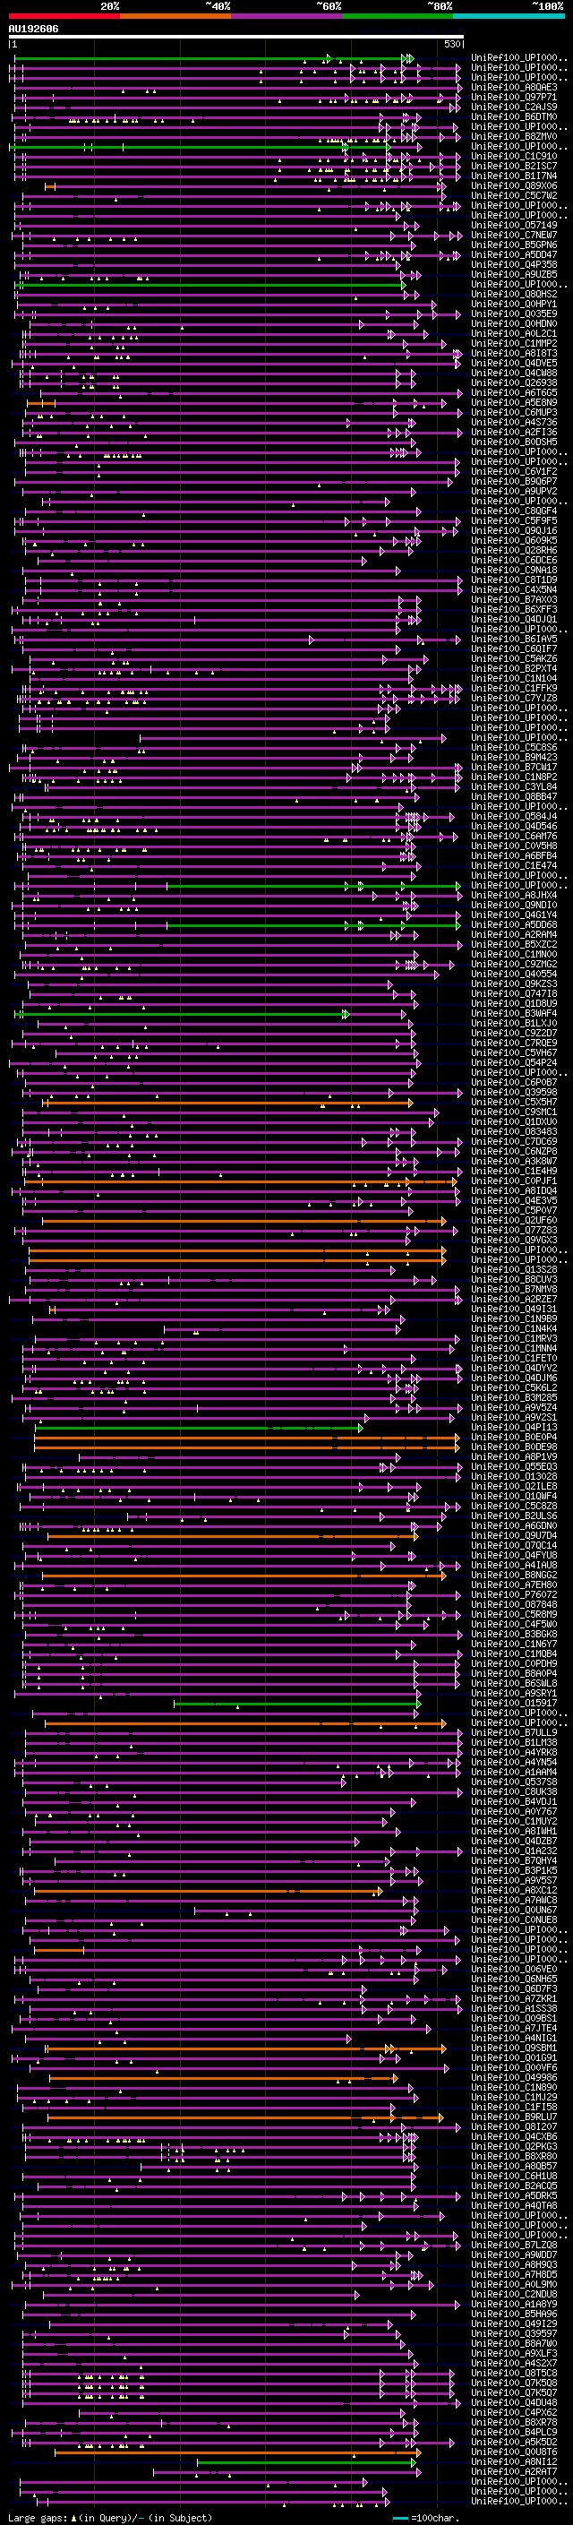Select hit UniRef100_C5K6L2
The width and height of the screenshot is (573, 2525).
point(514,1388)
